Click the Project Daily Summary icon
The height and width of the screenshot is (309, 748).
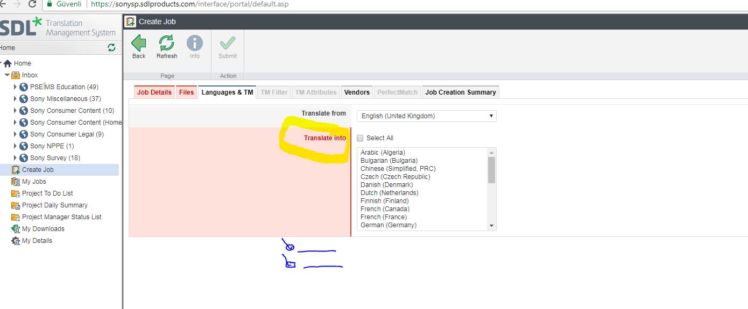pyautogui.click(x=16, y=205)
